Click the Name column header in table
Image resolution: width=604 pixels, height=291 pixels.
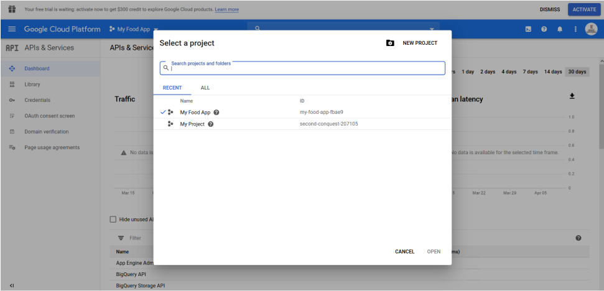pyautogui.click(x=122, y=252)
